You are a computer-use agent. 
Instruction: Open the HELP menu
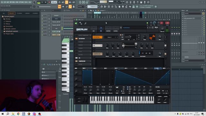(30, 2)
